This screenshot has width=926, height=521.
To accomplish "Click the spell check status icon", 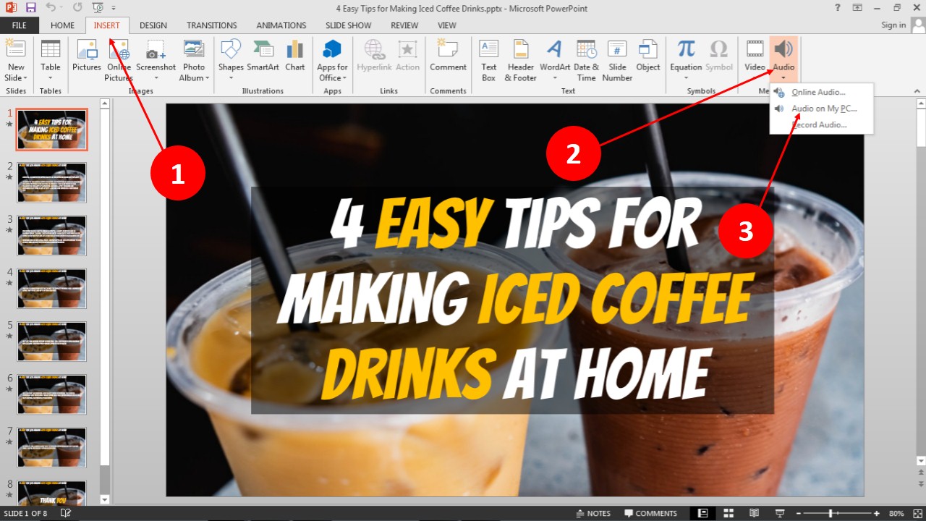I will tap(66, 513).
